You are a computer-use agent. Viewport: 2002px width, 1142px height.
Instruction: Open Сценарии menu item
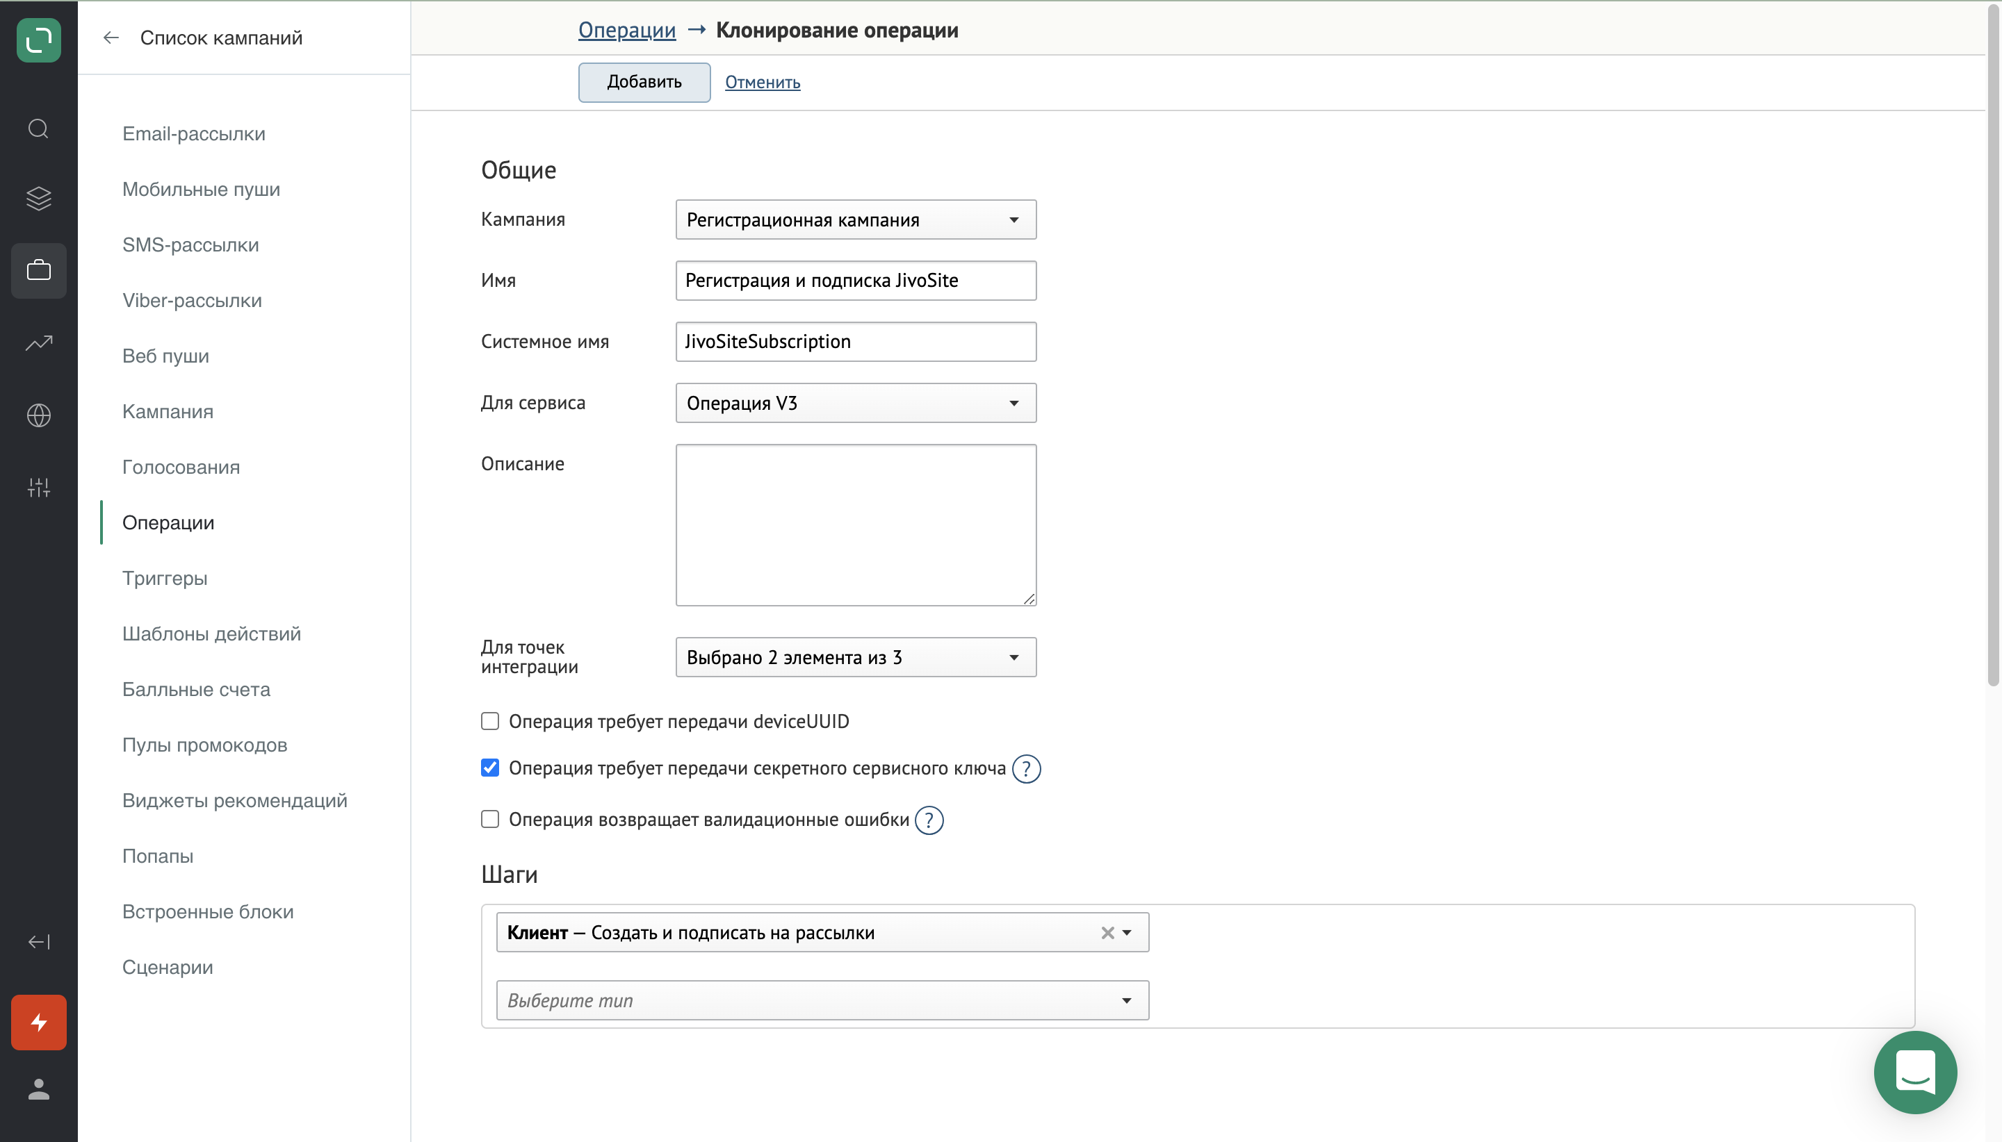click(168, 968)
